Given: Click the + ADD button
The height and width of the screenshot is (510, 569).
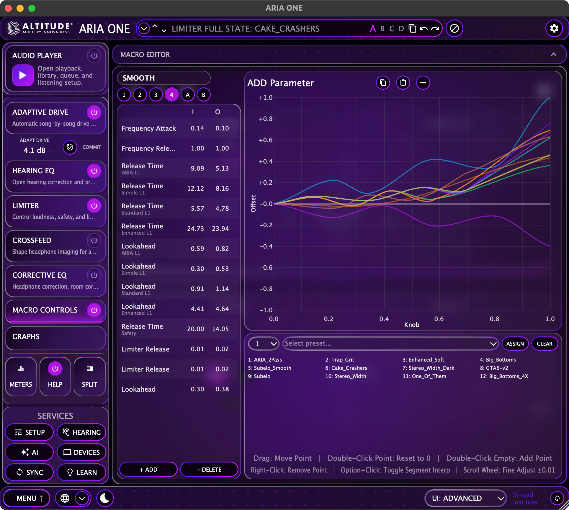Looking at the screenshot, I should coord(148,469).
